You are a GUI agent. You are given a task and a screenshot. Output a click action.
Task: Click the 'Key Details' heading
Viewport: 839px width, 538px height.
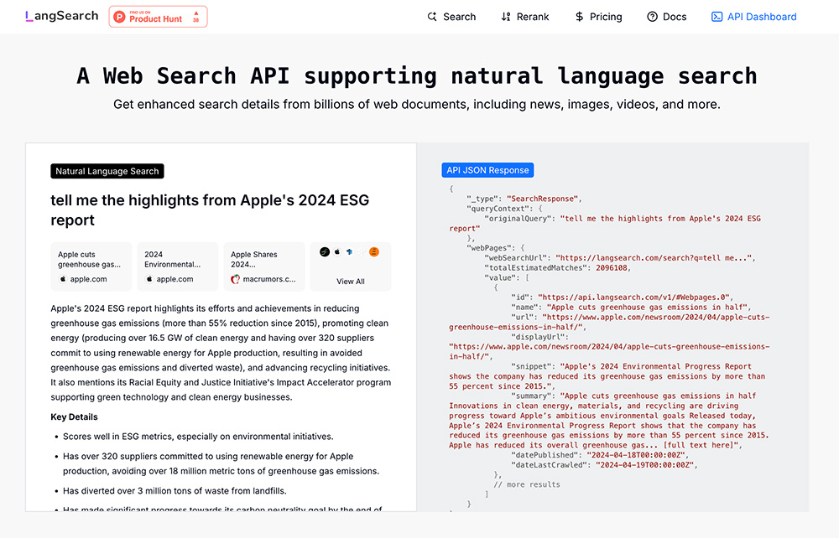(x=75, y=416)
